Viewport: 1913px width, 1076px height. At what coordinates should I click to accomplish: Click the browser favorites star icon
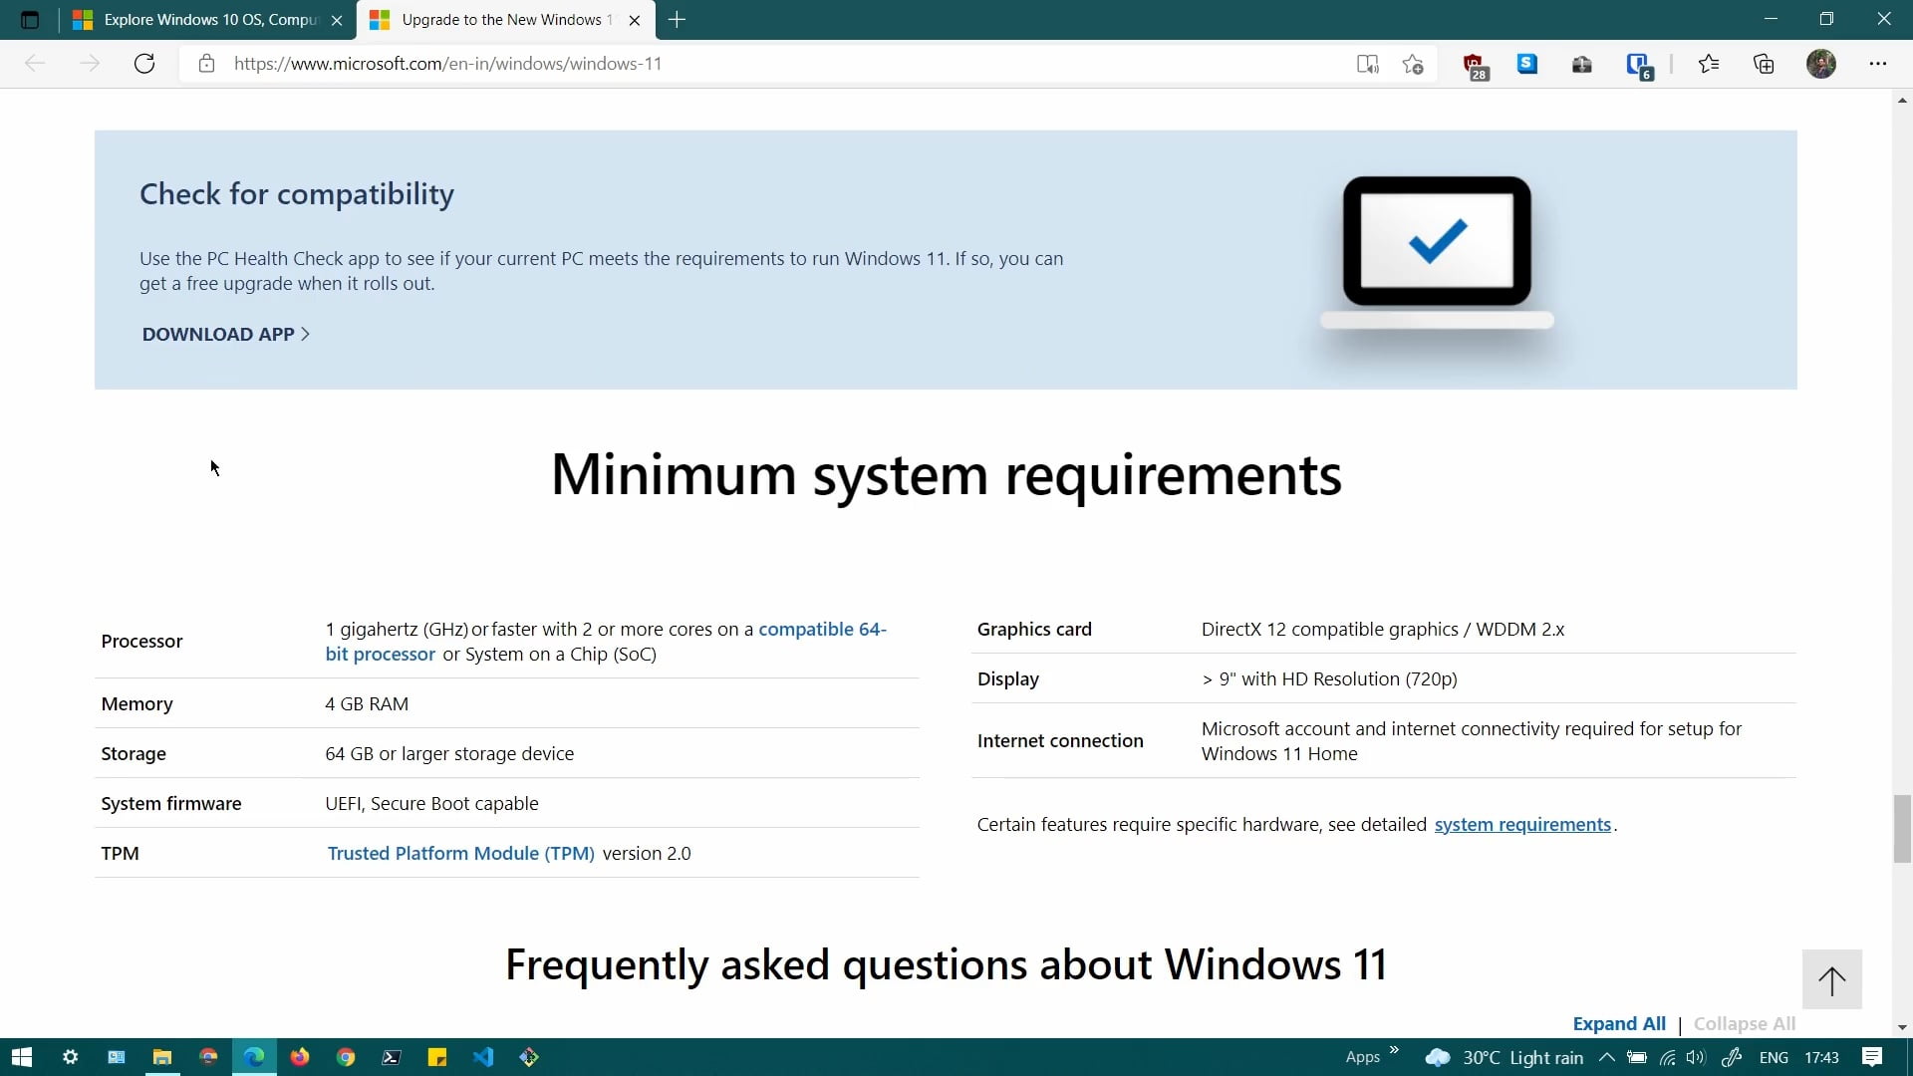coord(1413,63)
